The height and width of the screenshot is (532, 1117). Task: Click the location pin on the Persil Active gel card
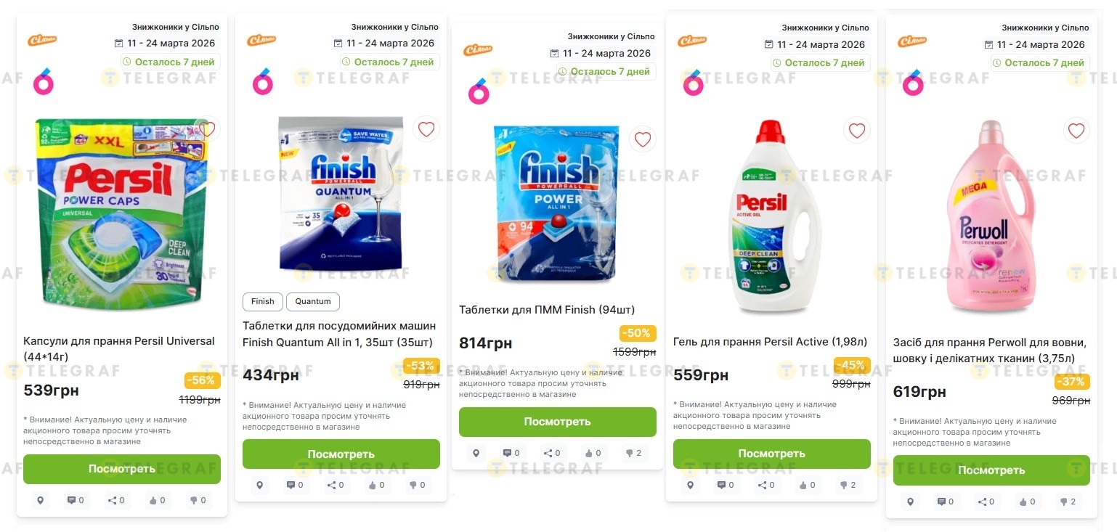tap(691, 485)
